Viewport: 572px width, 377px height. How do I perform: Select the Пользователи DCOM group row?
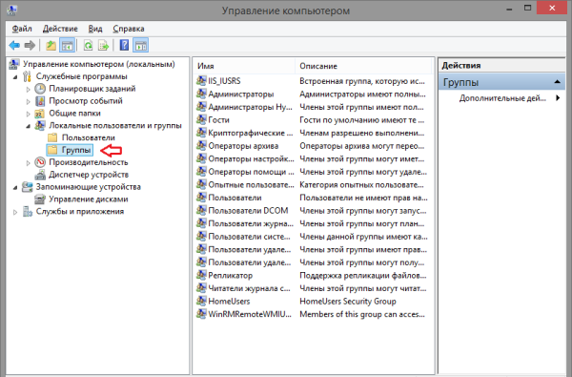click(248, 210)
